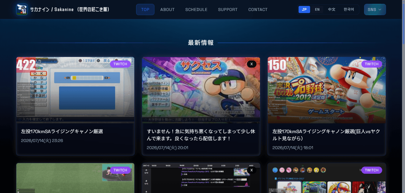The image size is (405, 193).
Task: Open the サカナイン / Sakanine site title link
Action: click(x=70, y=9)
